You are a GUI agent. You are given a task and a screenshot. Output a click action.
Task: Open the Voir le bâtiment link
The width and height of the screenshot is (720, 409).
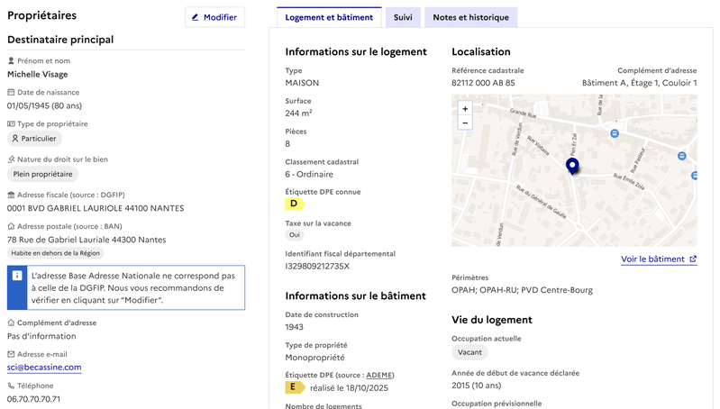coord(659,259)
